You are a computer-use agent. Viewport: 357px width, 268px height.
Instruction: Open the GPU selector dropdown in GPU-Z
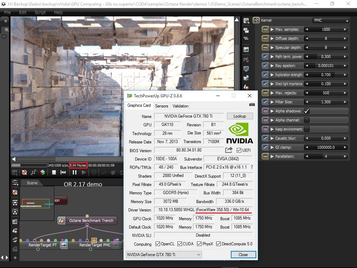pos(164,254)
